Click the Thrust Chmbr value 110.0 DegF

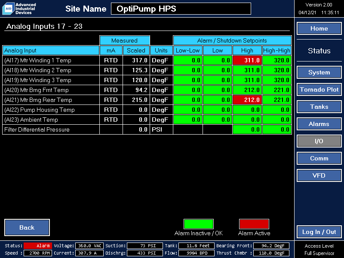coord(271,253)
